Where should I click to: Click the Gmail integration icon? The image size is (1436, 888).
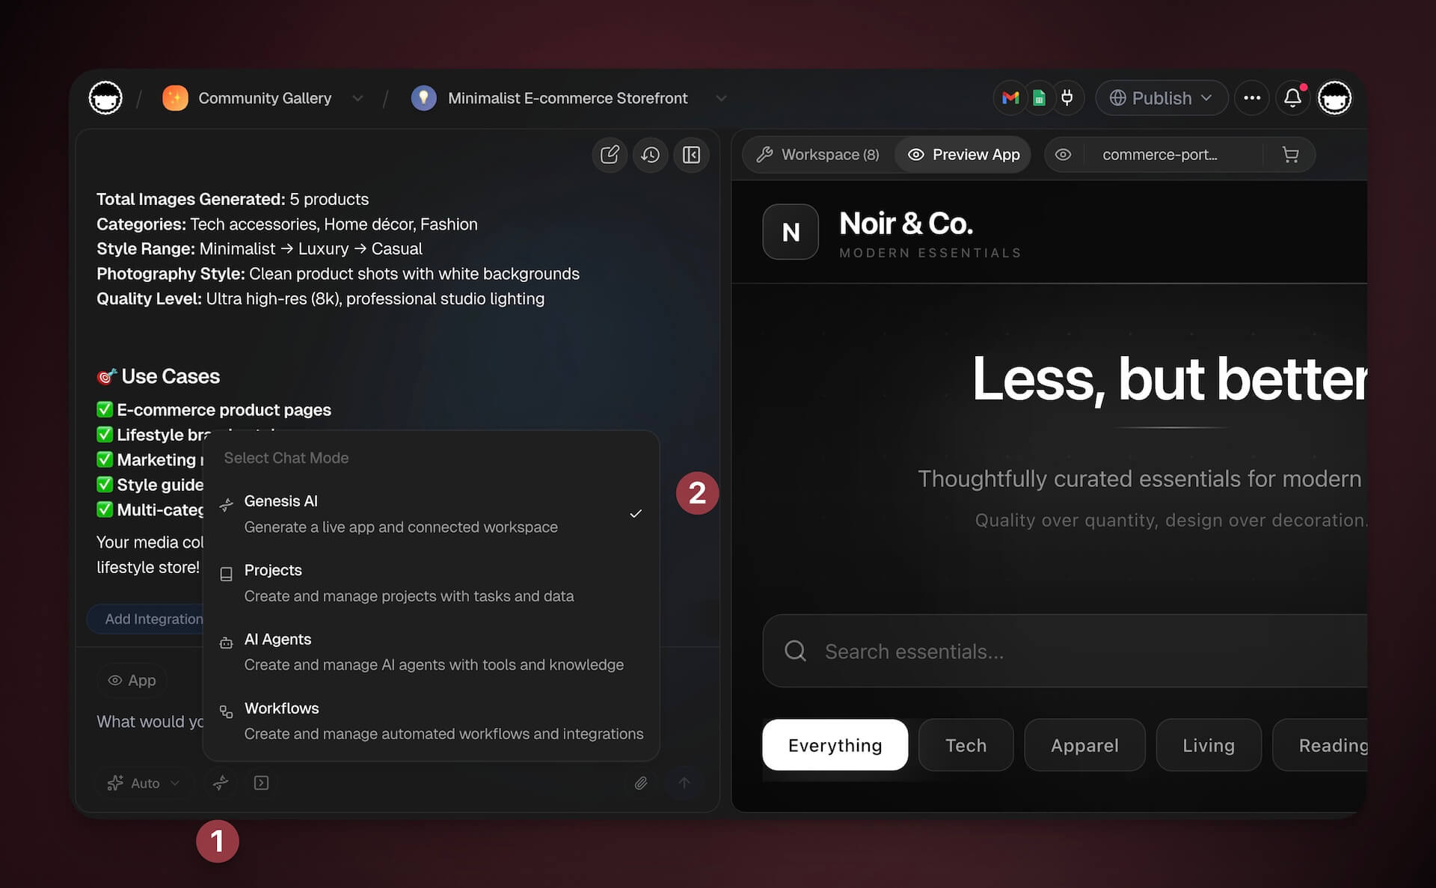click(x=1010, y=98)
